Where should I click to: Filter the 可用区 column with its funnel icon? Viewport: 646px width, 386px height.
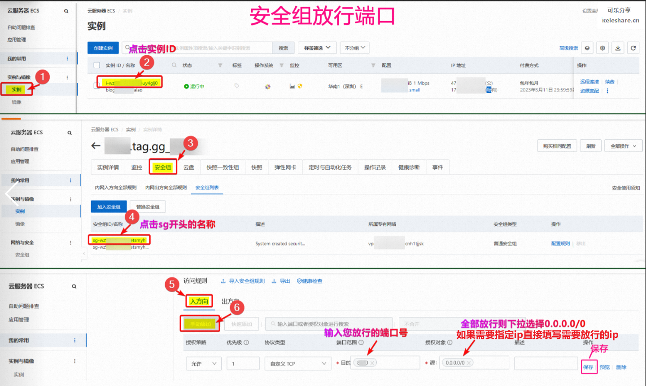pos(373,66)
